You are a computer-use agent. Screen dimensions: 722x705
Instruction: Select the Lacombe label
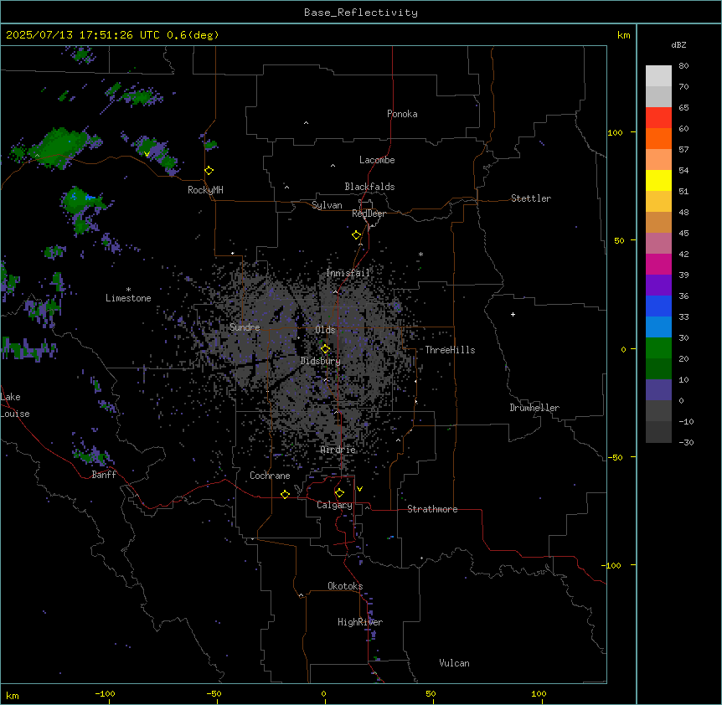click(x=377, y=160)
